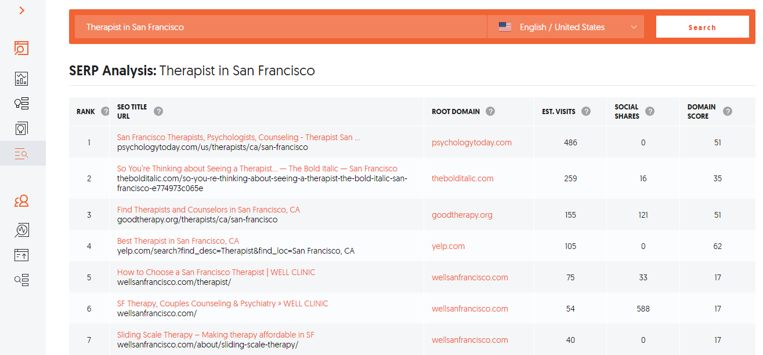Open the overview magnifier icon in sidebar
The height and width of the screenshot is (355, 763).
[21, 48]
